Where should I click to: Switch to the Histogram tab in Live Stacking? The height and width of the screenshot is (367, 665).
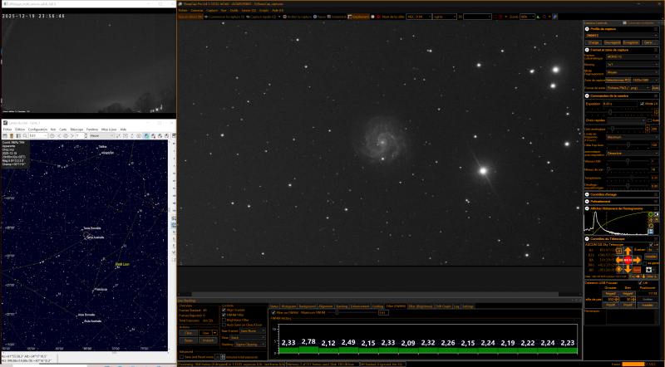click(288, 306)
